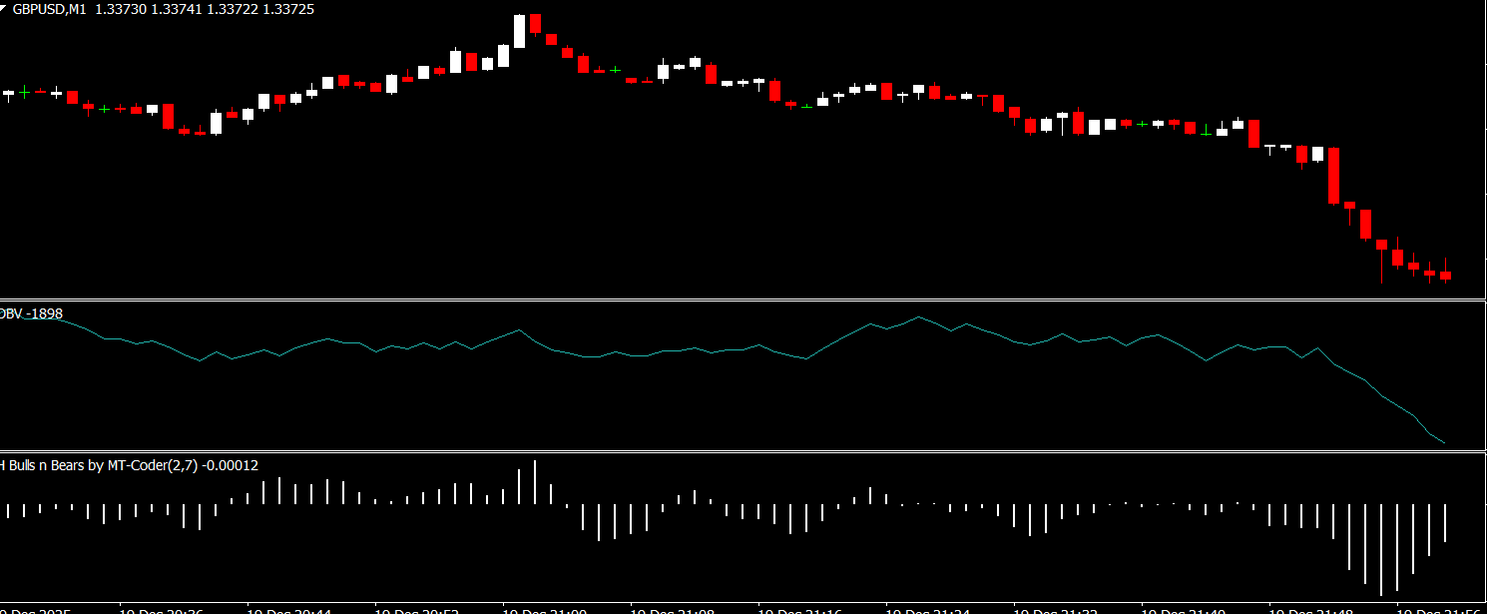Grab the divider between price chart and OBV
The height and width of the screenshot is (614, 1487).
pyautogui.click(x=743, y=299)
